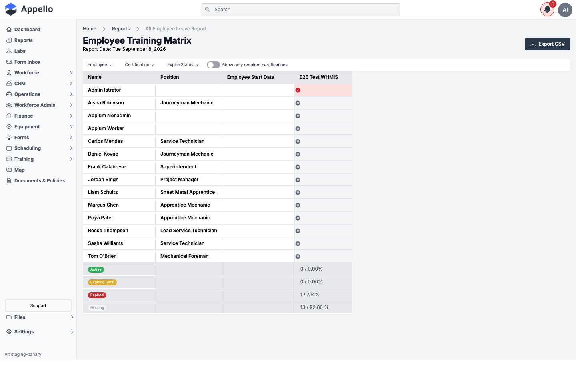This screenshot has width=576, height=367.
Task: Go to Reports breadcrumb link
Action: tap(121, 29)
